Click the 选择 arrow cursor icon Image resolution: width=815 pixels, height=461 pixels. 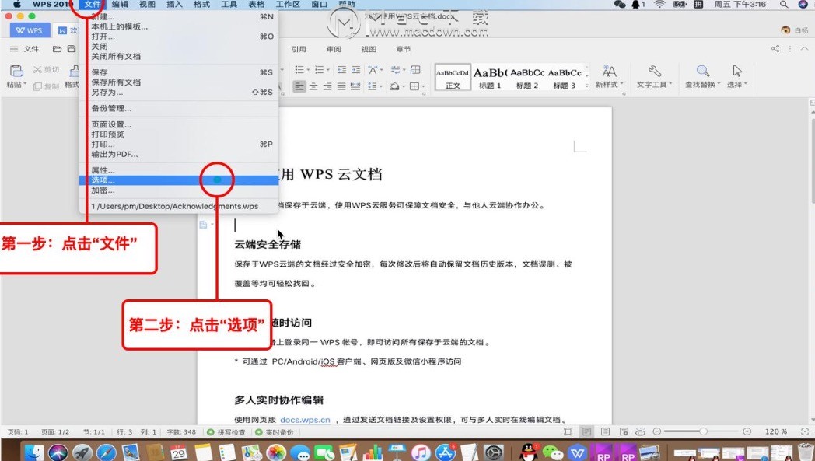click(x=737, y=71)
